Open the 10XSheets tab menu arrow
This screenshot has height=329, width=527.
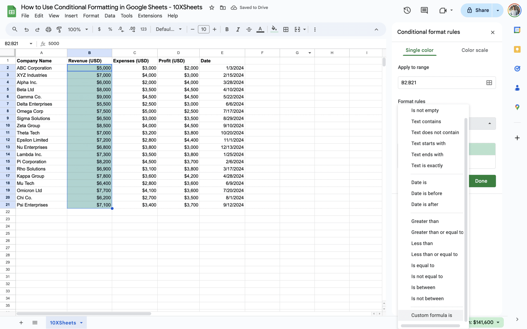81,323
